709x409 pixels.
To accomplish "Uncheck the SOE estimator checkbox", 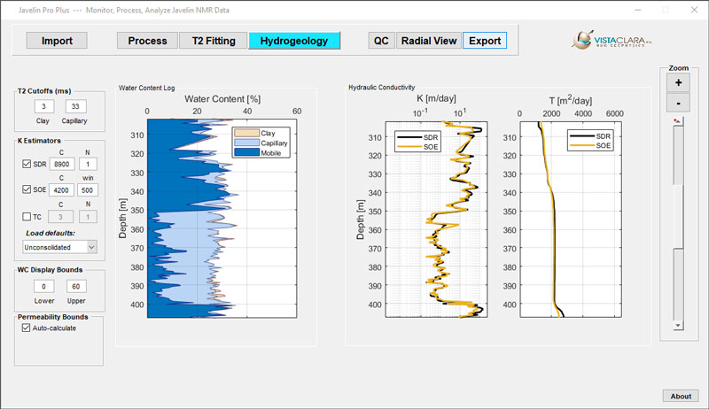I will click(x=25, y=189).
